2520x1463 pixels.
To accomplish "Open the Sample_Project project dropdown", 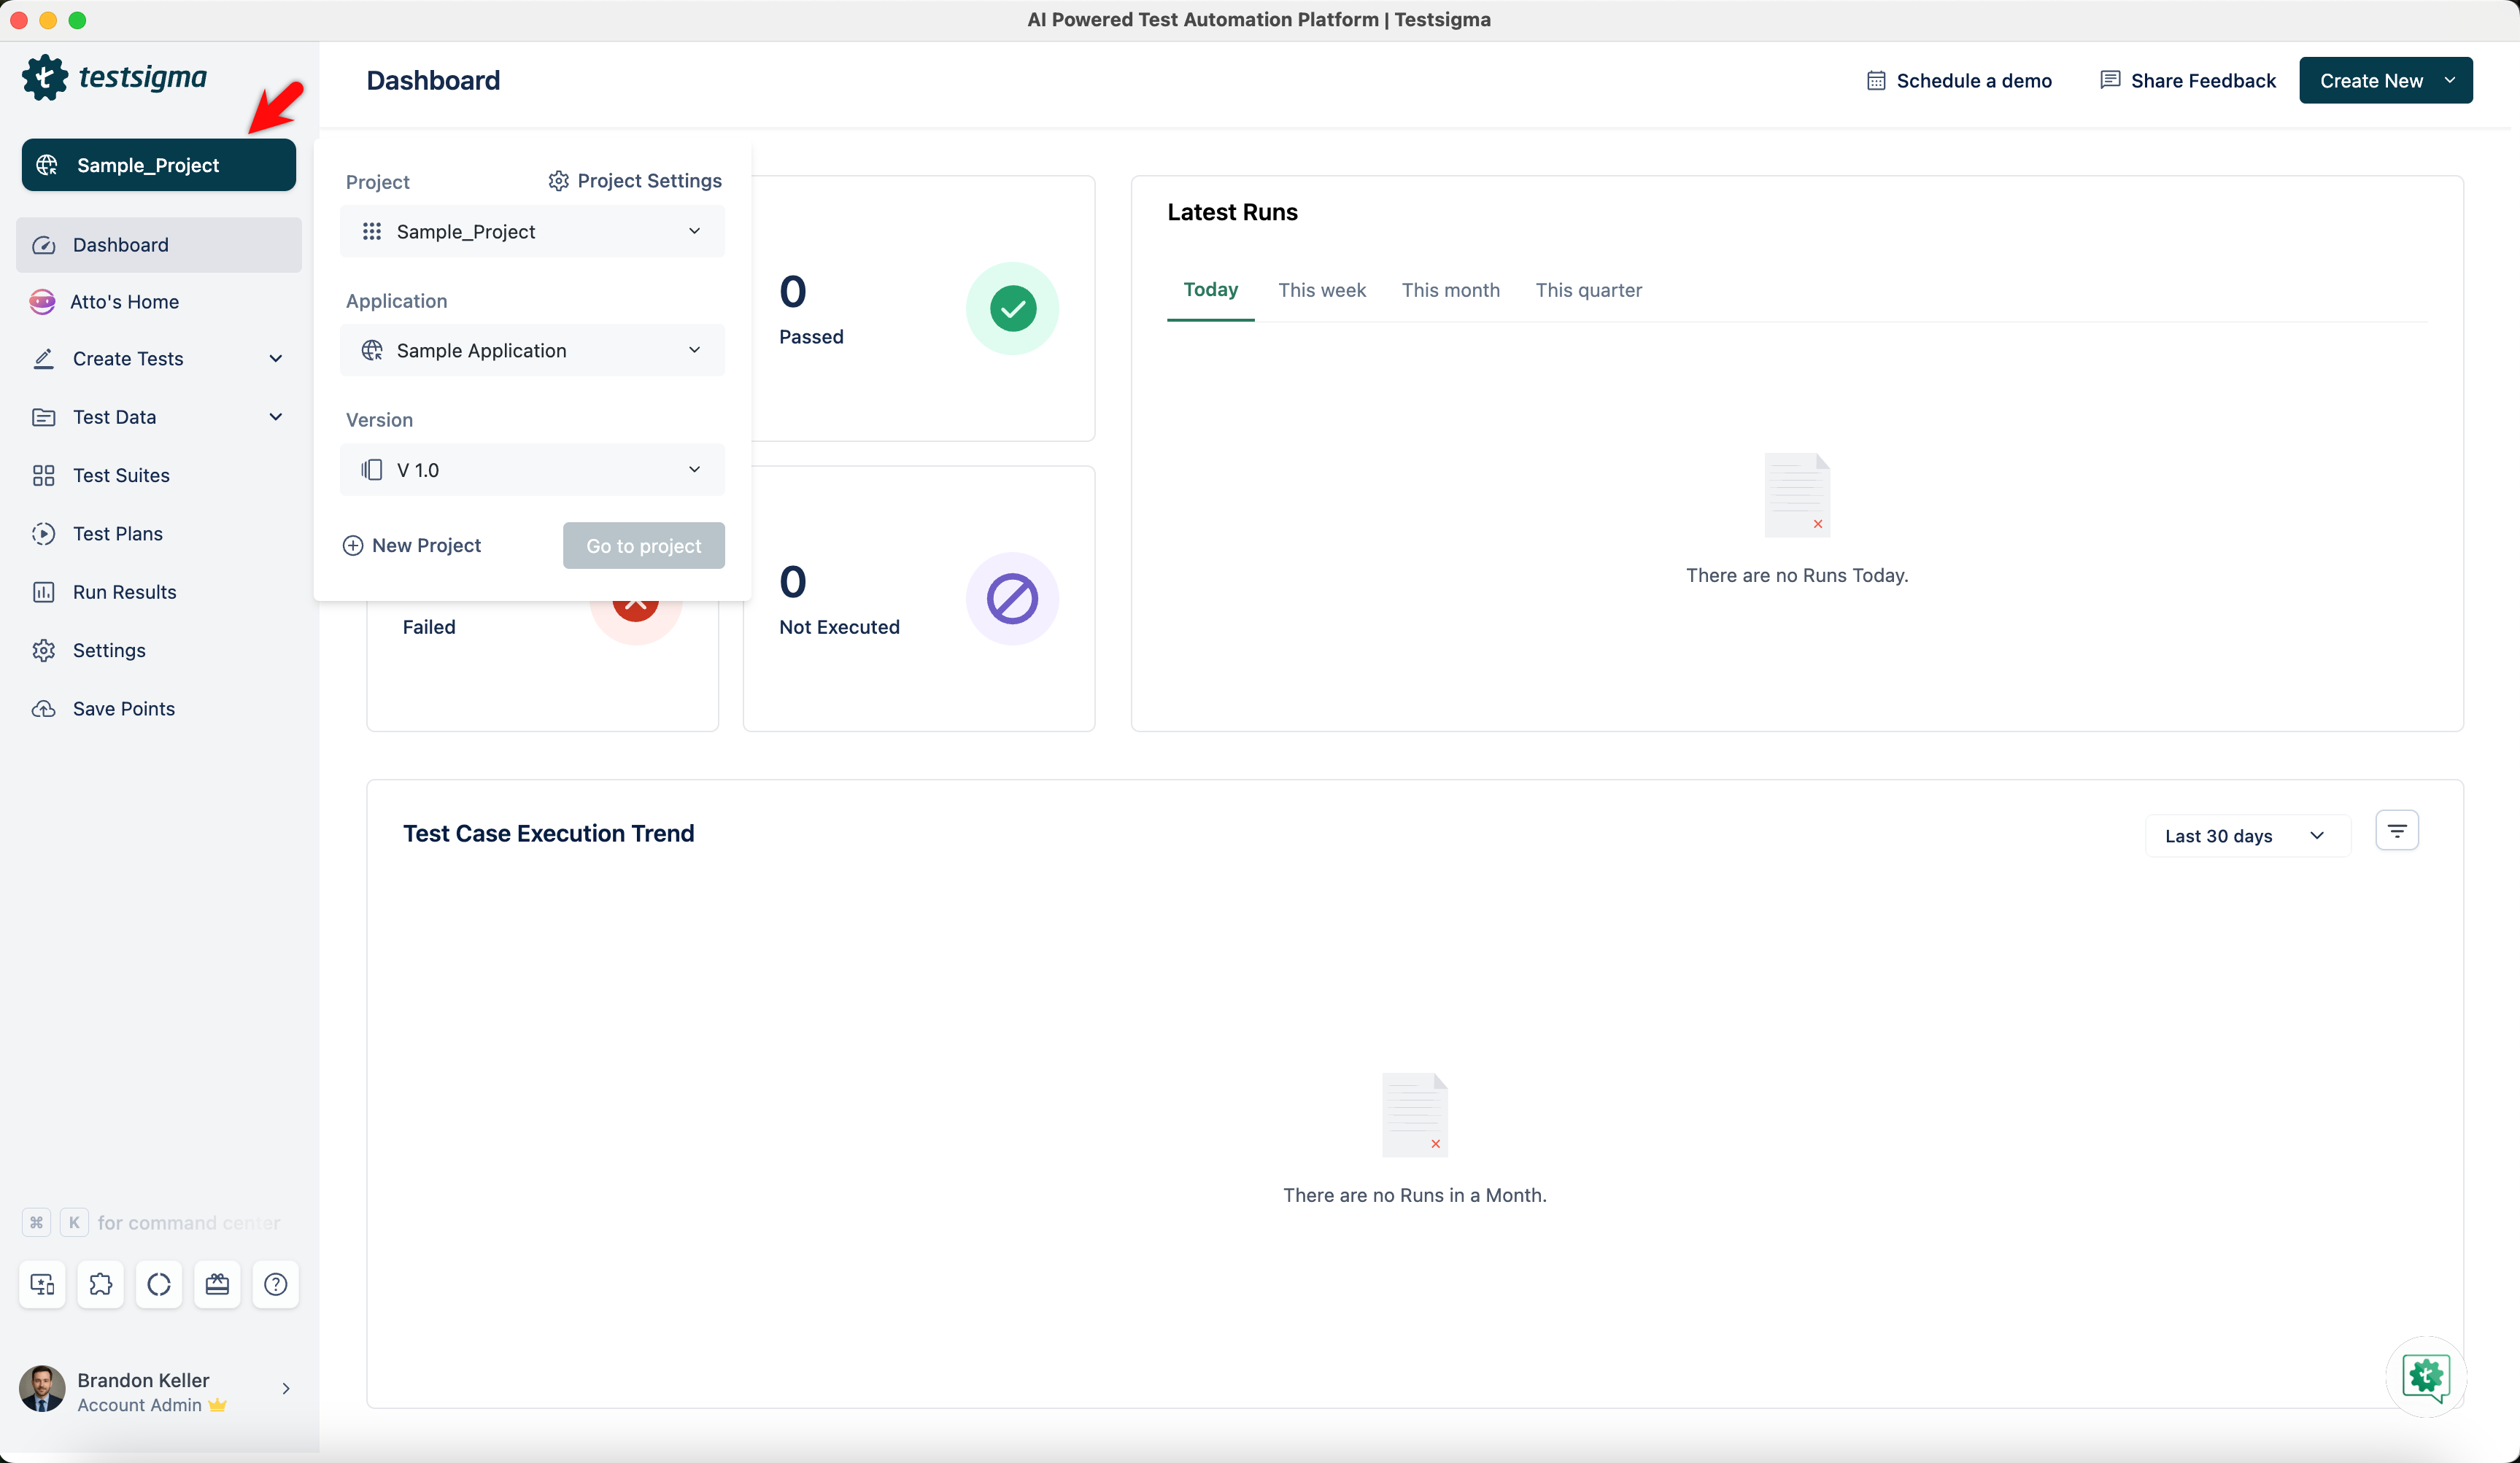I will (532, 232).
